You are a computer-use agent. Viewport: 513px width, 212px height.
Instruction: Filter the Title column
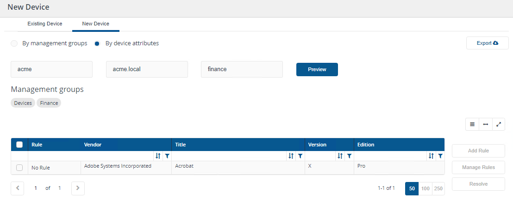click(300, 156)
